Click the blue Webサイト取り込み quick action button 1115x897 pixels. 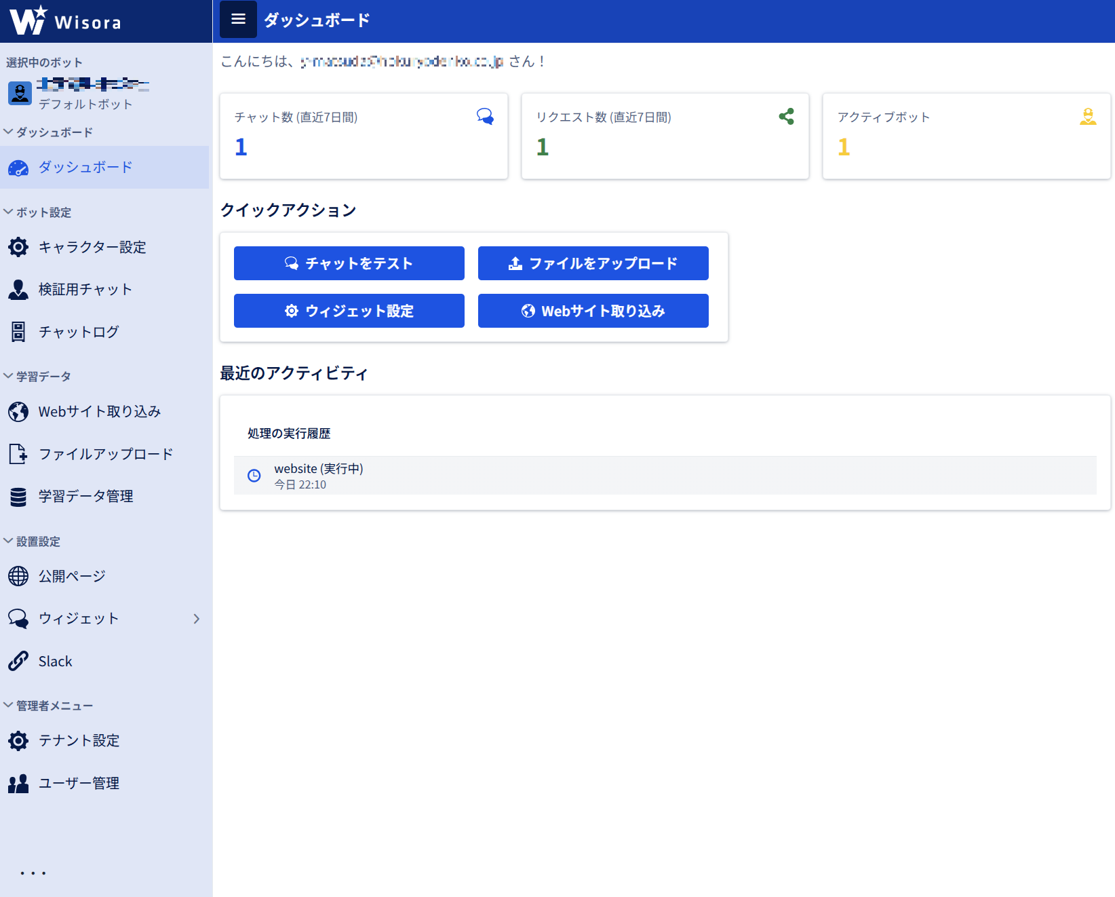[593, 311]
